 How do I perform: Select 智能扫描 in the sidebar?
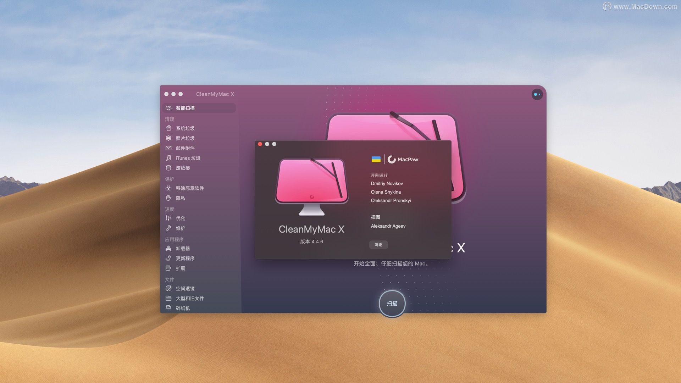pos(199,108)
